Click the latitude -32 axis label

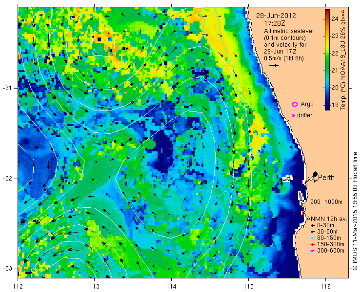(7, 179)
